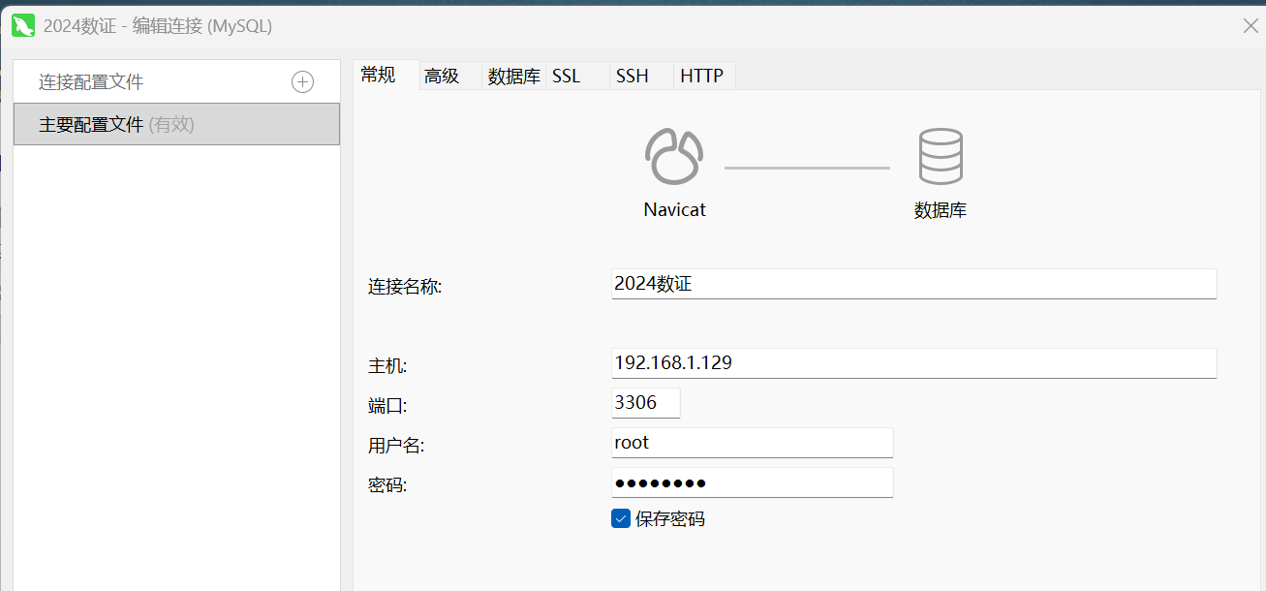Screen dimensions: 1266x591
Task: Click the 端口 field showing 3306
Action: (x=645, y=403)
